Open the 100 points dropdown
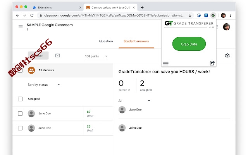 96,56
